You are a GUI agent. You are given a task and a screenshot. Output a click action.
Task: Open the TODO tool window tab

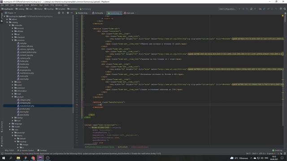(x=10, y=150)
